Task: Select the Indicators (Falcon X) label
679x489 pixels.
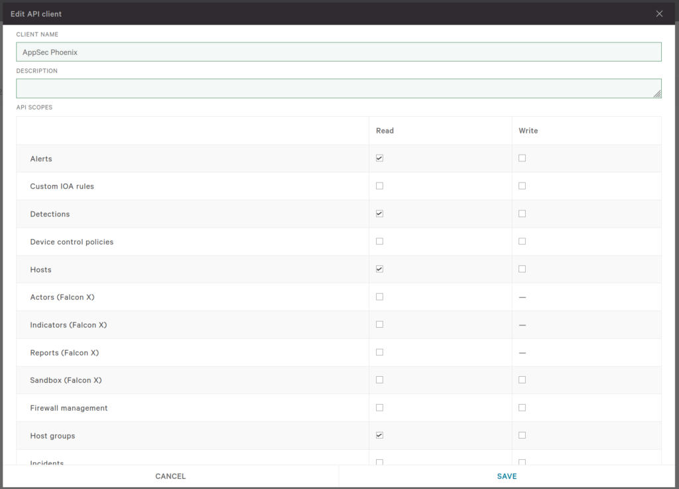Action: (x=68, y=325)
